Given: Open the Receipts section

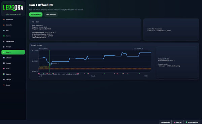Looking at the screenshot, I should point(13,47).
